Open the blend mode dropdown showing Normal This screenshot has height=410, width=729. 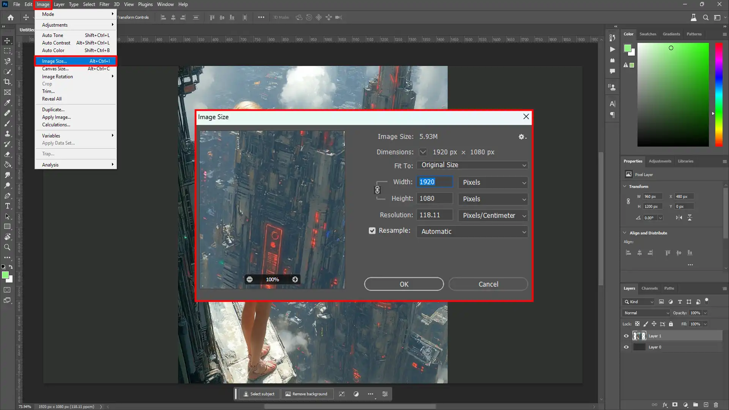coord(645,312)
